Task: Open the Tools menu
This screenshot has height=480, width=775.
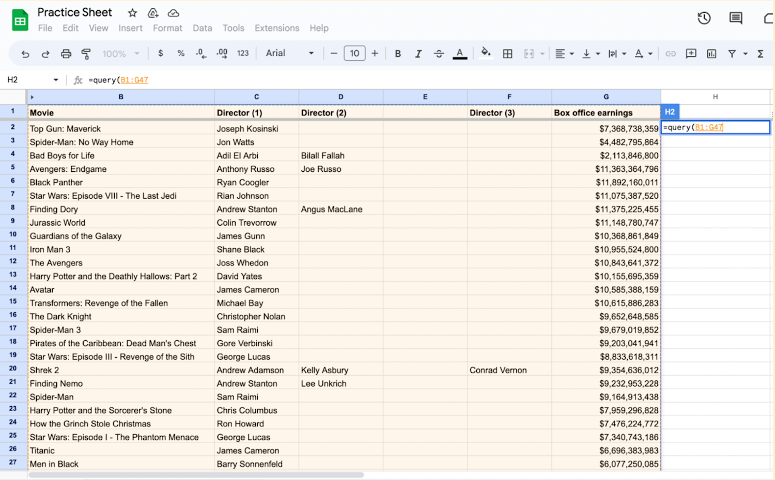Action: coord(233,28)
